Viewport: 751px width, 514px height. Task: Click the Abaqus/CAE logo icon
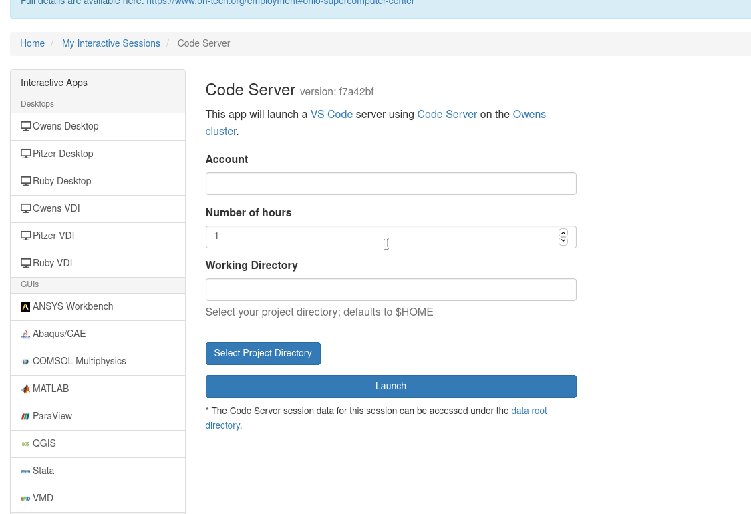tap(25, 334)
